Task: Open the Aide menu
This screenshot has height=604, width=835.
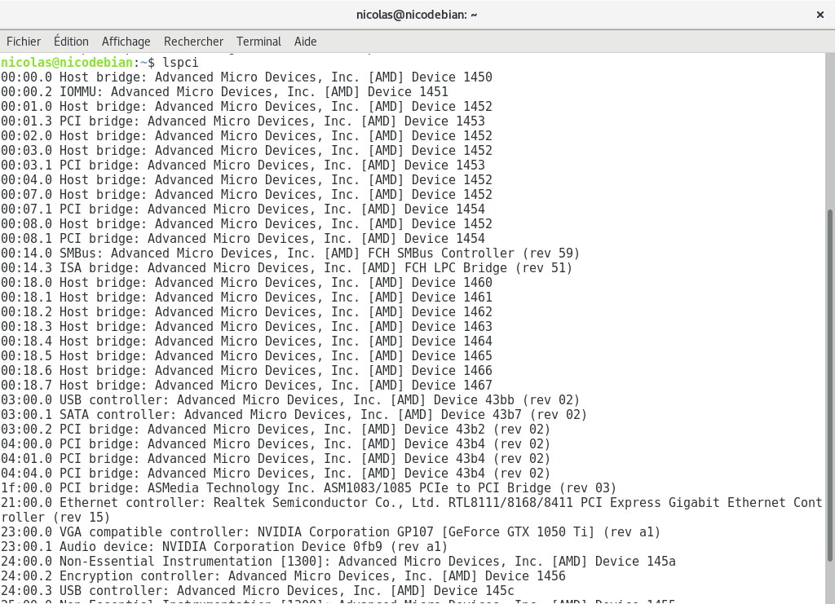Action: pos(305,42)
